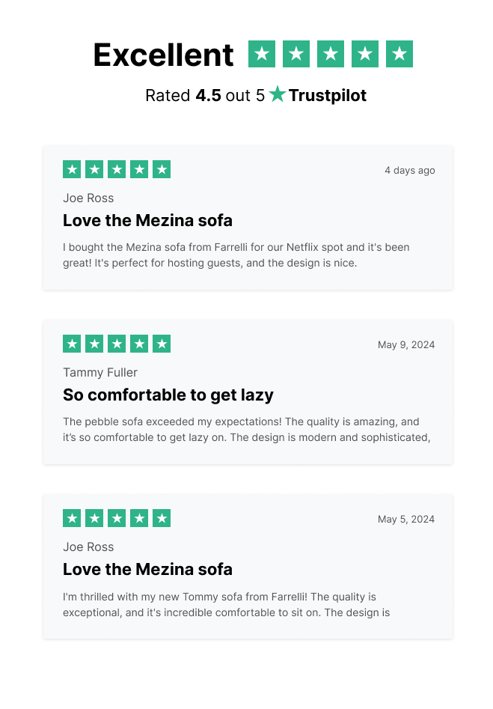Image resolution: width=493 pixels, height=709 pixels.
Task: Click the third star in Tammy Fuller's review
Action: 117,344
